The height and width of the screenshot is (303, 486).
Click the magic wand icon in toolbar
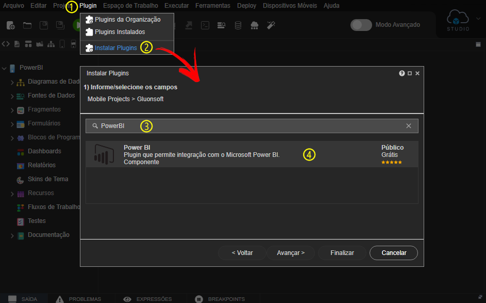click(271, 25)
